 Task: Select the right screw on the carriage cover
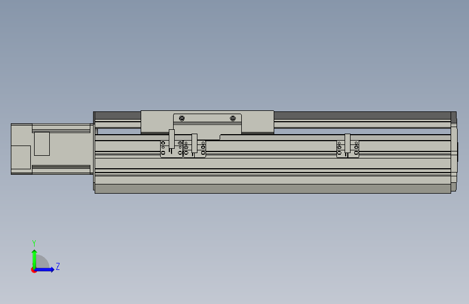233,118
